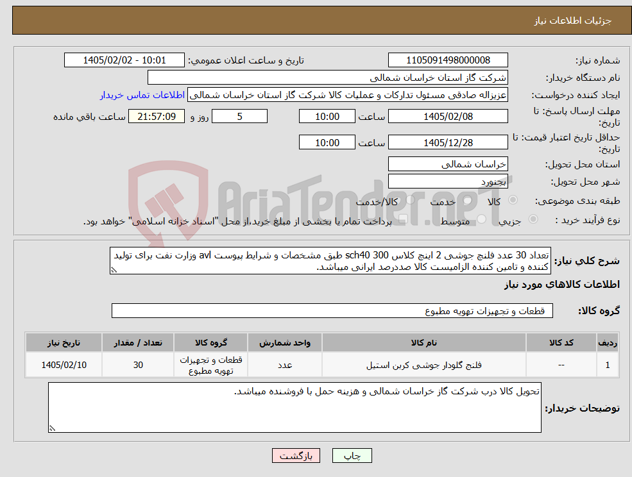The height and width of the screenshot is (477, 632).
Task: Click the general description text area
Action: click(x=330, y=261)
